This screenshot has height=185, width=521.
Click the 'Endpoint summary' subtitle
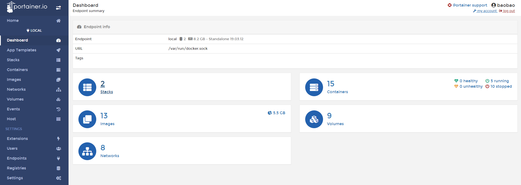point(89,11)
